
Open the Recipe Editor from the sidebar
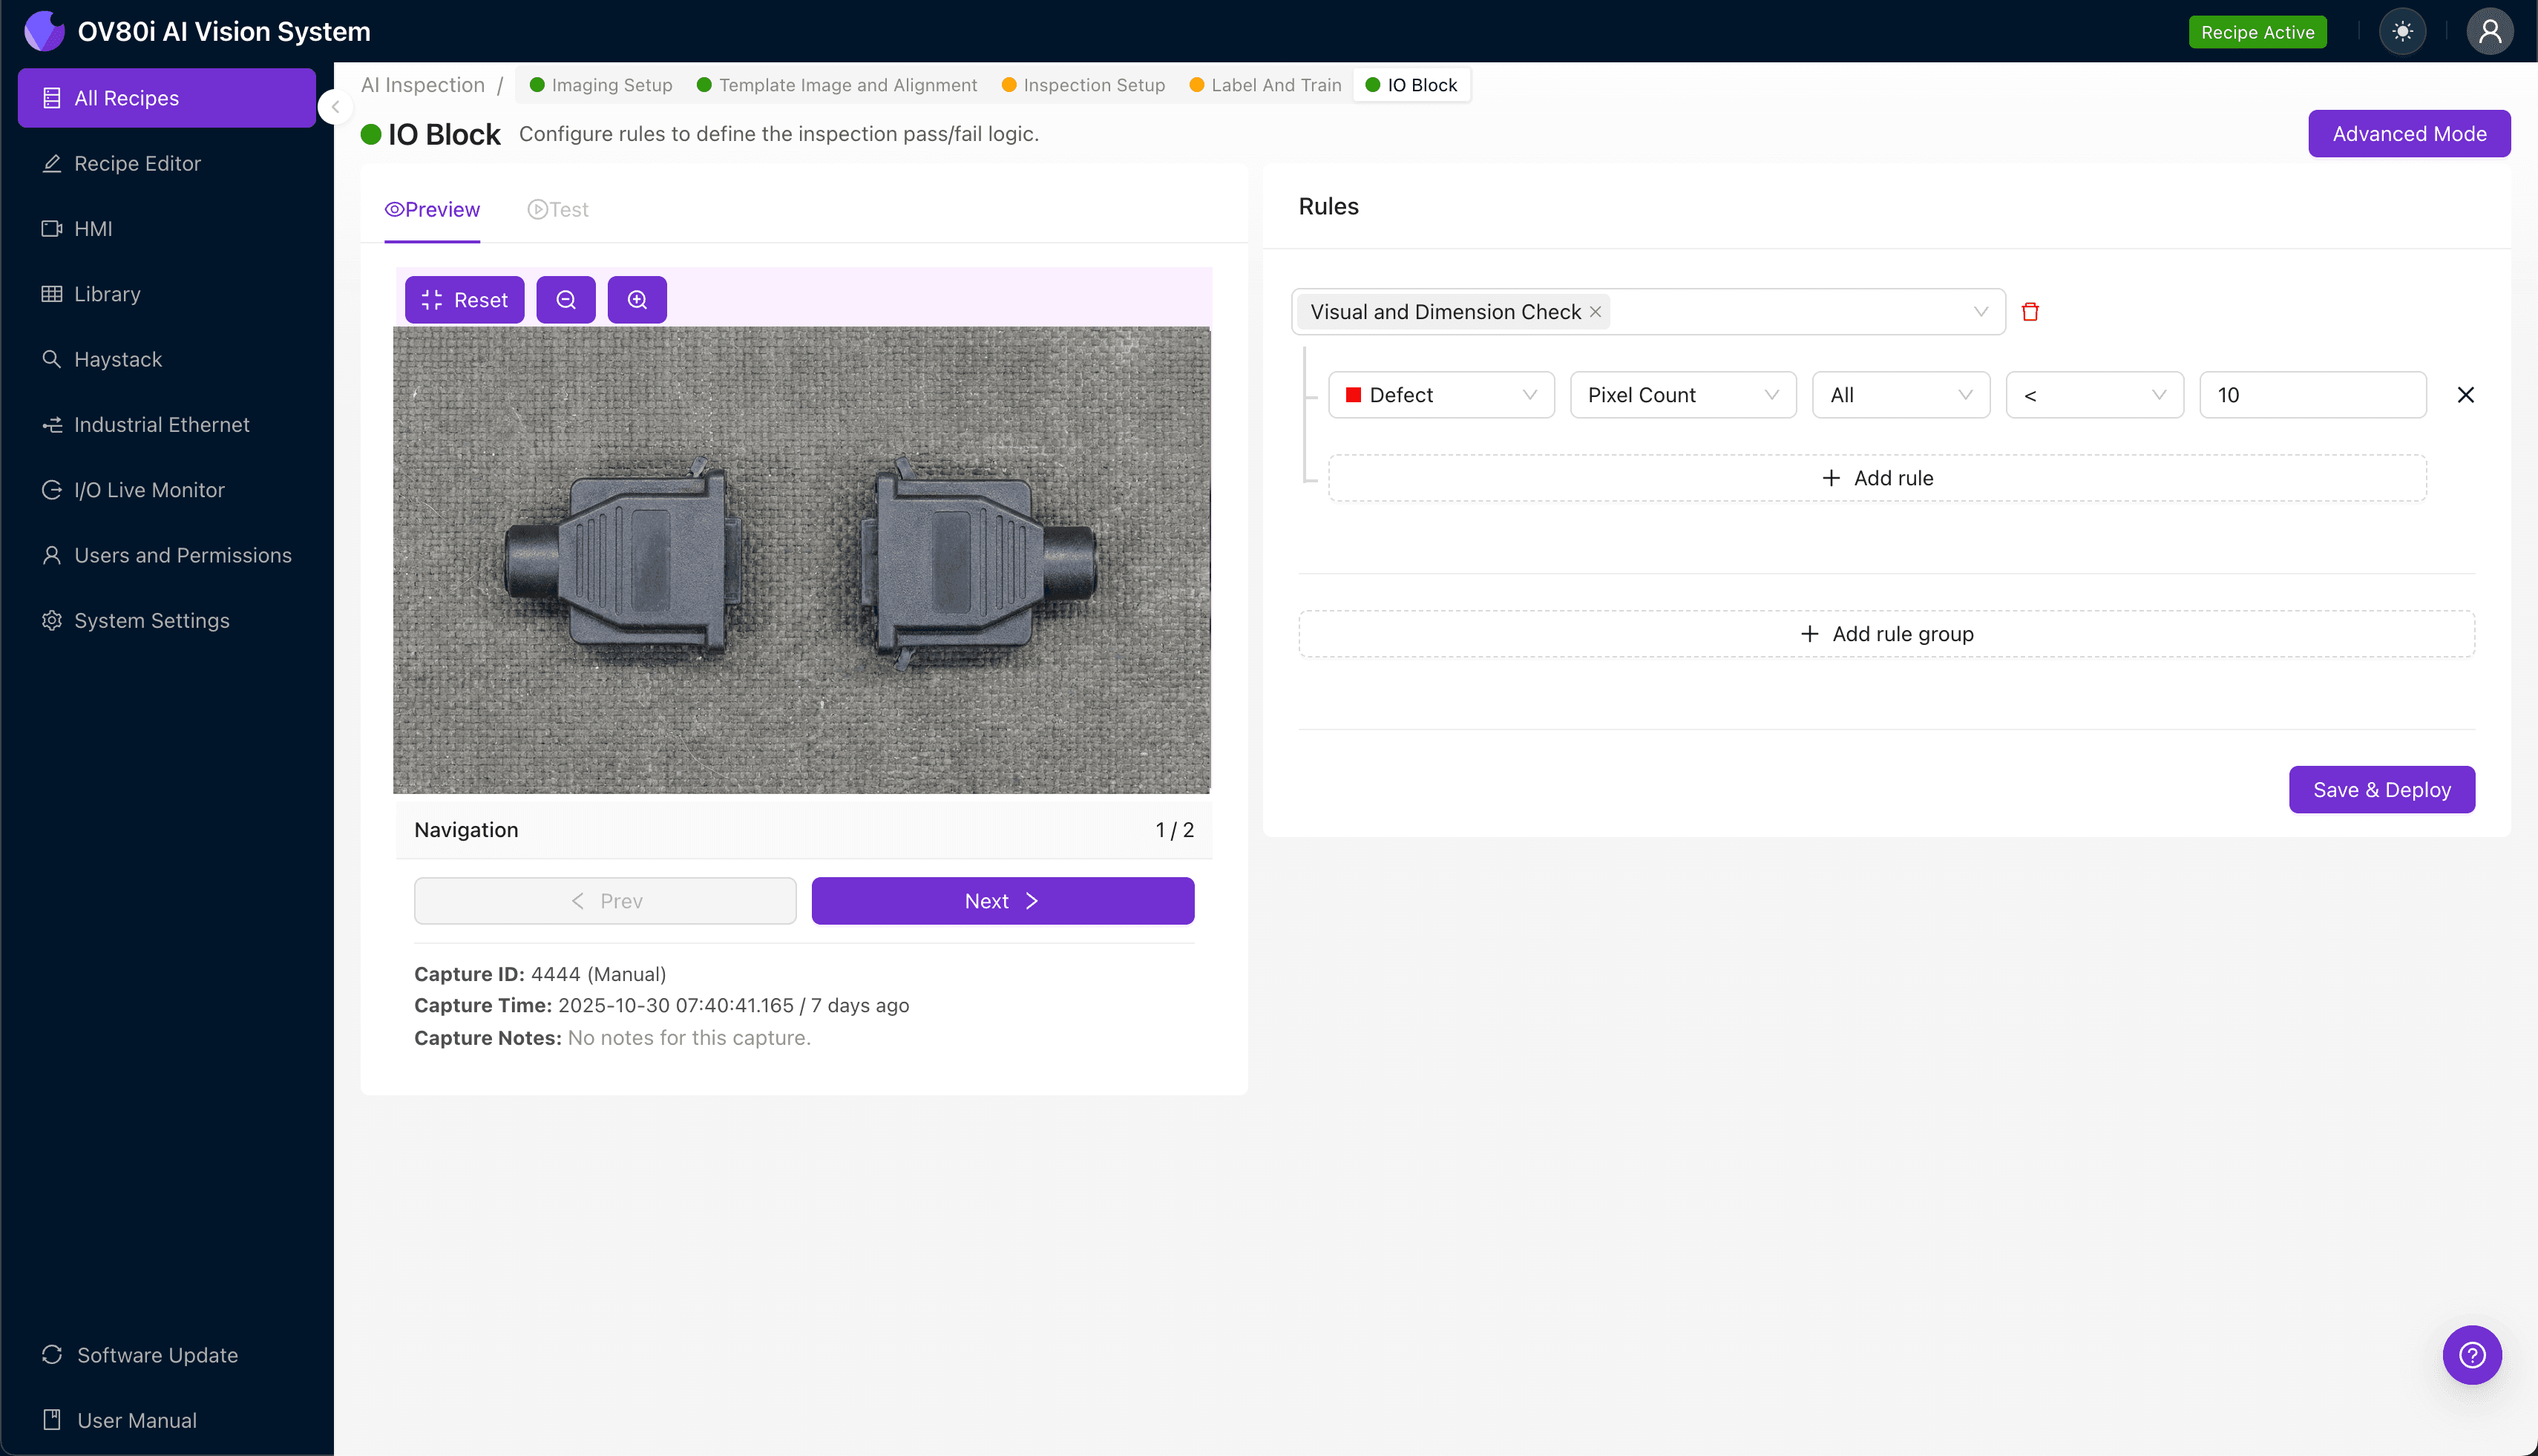[136, 163]
